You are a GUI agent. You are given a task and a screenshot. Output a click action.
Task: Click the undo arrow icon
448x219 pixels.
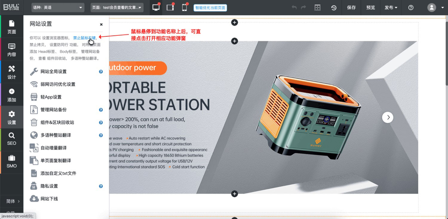[x=294, y=8]
